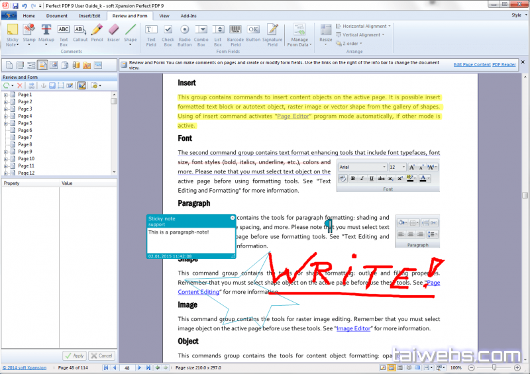Click the Edit Page Content link

point(472,65)
